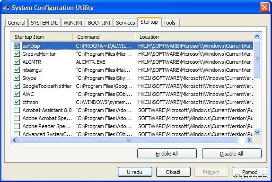Switch to the Services tab
272x182 pixels.
click(125, 23)
